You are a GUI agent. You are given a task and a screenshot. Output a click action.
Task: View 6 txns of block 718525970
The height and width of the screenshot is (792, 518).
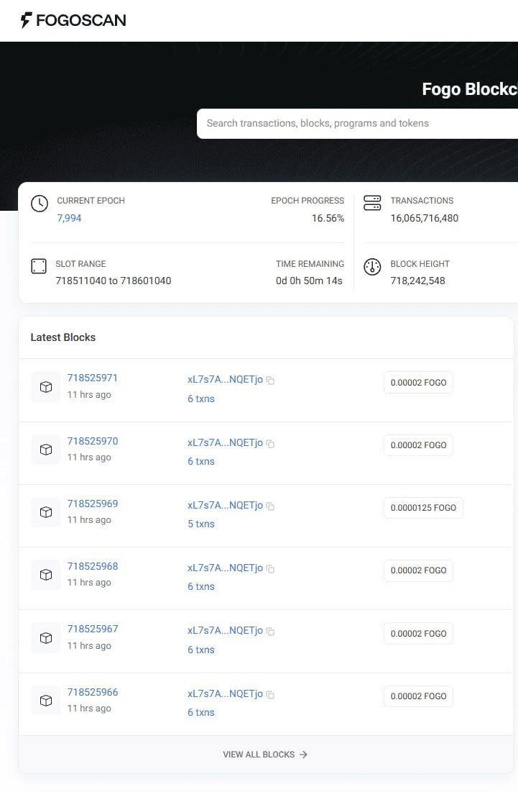click(201, 461)
